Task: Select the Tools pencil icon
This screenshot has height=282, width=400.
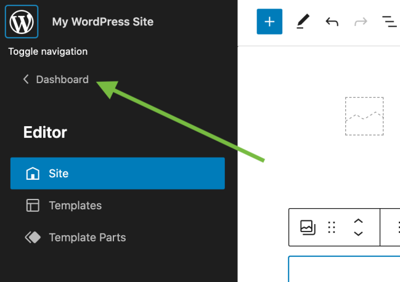Action: coord(302,22)
